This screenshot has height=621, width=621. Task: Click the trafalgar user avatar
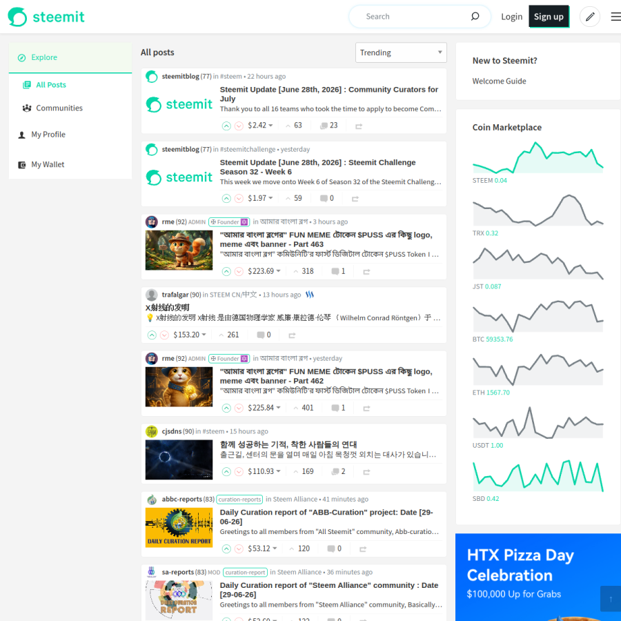tap(151, 295)
